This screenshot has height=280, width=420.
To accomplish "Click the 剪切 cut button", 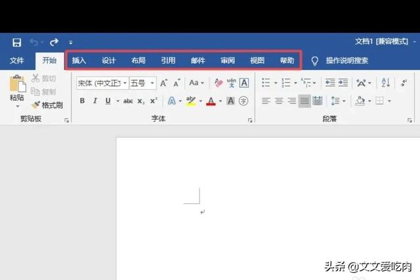I will click(x=44, y=79).
